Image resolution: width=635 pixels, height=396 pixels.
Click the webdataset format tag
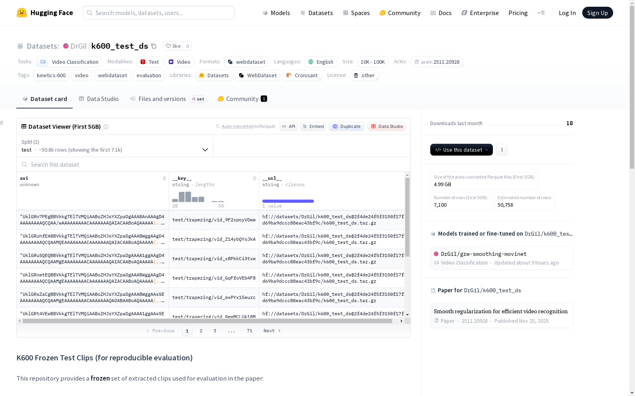click(x=246, y=62)
